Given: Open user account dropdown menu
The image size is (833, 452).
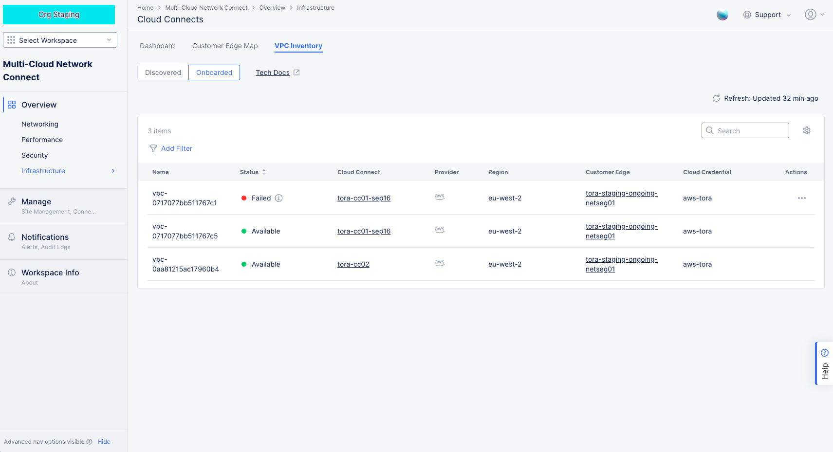Looking at the screenshot, I should (814, 15).
